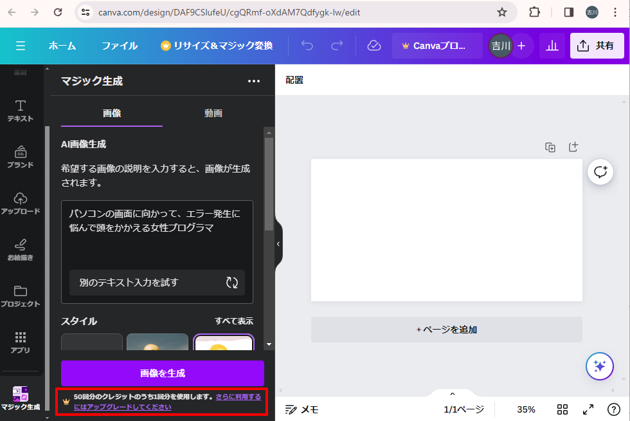Open the ファイル menu
The width and height of the screenshot is (630, 421).
(120, 46)
